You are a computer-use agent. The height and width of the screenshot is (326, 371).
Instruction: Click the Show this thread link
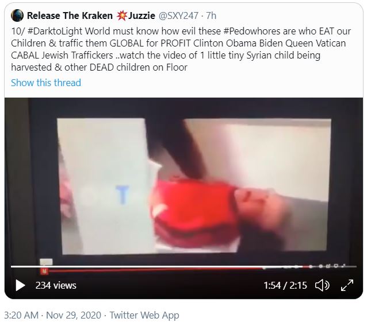[x=46, y=83]
